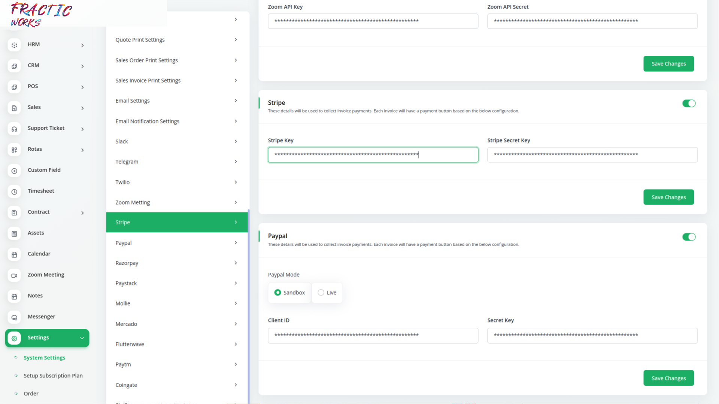Click the Settings gear icon
719x404 pixels.
coord(14,338)
